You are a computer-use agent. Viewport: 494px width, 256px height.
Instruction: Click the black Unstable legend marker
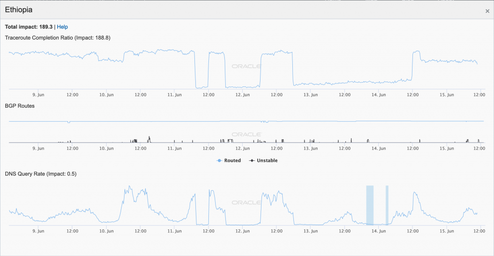252,160
